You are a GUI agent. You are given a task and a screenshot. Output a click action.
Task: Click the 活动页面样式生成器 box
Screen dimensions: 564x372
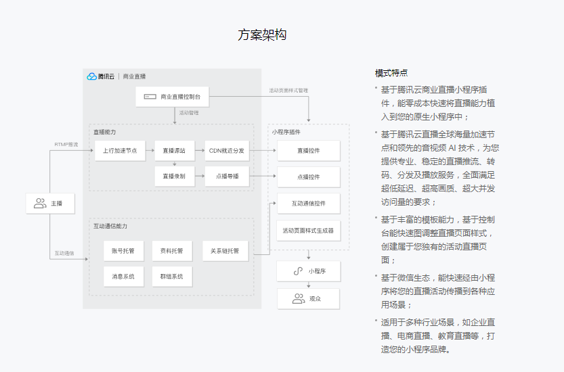click(308, 231)
